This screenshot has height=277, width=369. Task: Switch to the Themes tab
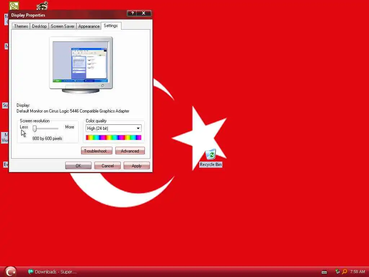coord(21,26)
